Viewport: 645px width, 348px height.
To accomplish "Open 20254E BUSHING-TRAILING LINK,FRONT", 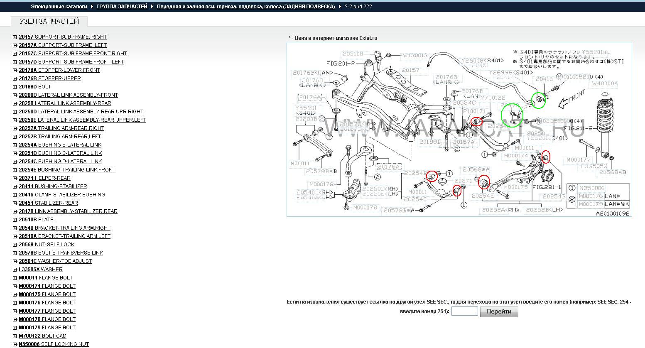I will click(67, 170).
